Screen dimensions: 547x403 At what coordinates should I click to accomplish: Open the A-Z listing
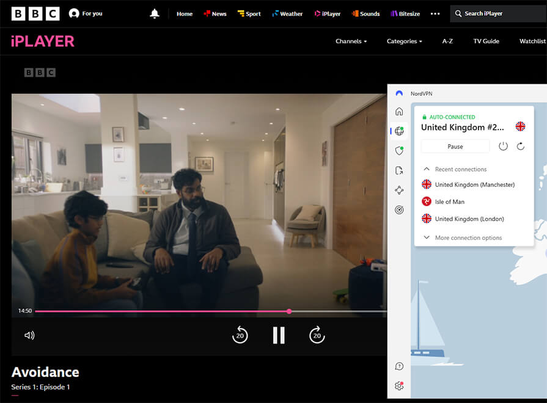pyautogui.click(x=447, y=41)
